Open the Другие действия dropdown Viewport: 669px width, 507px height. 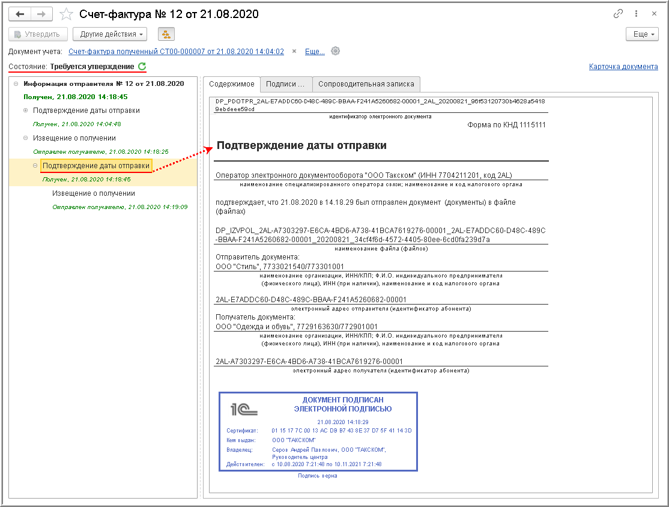[x=110, y=34]
